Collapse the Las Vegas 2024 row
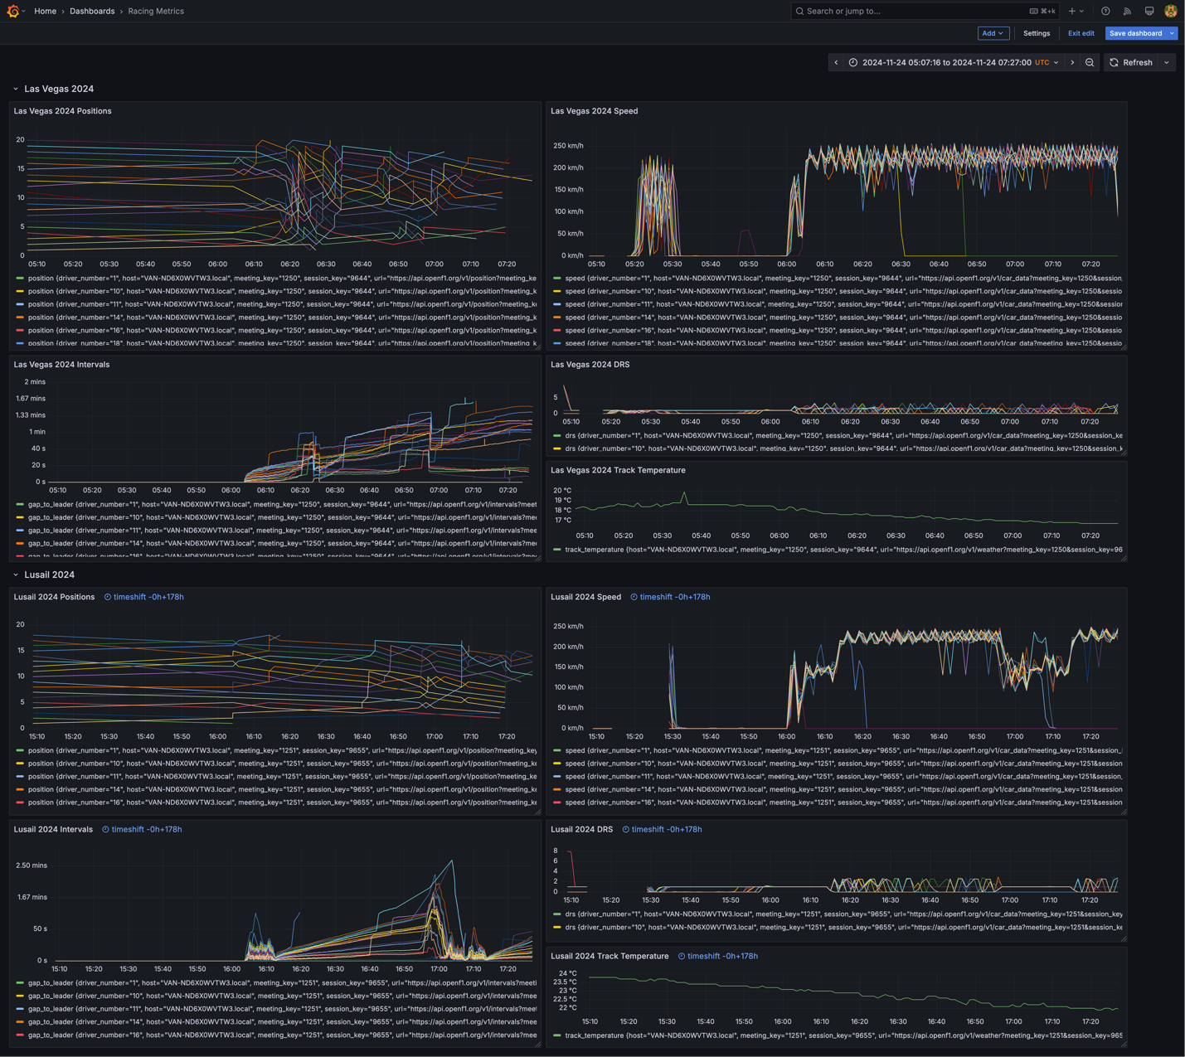The height and width of the screenshot is (1057, 1185). (16, 89)
